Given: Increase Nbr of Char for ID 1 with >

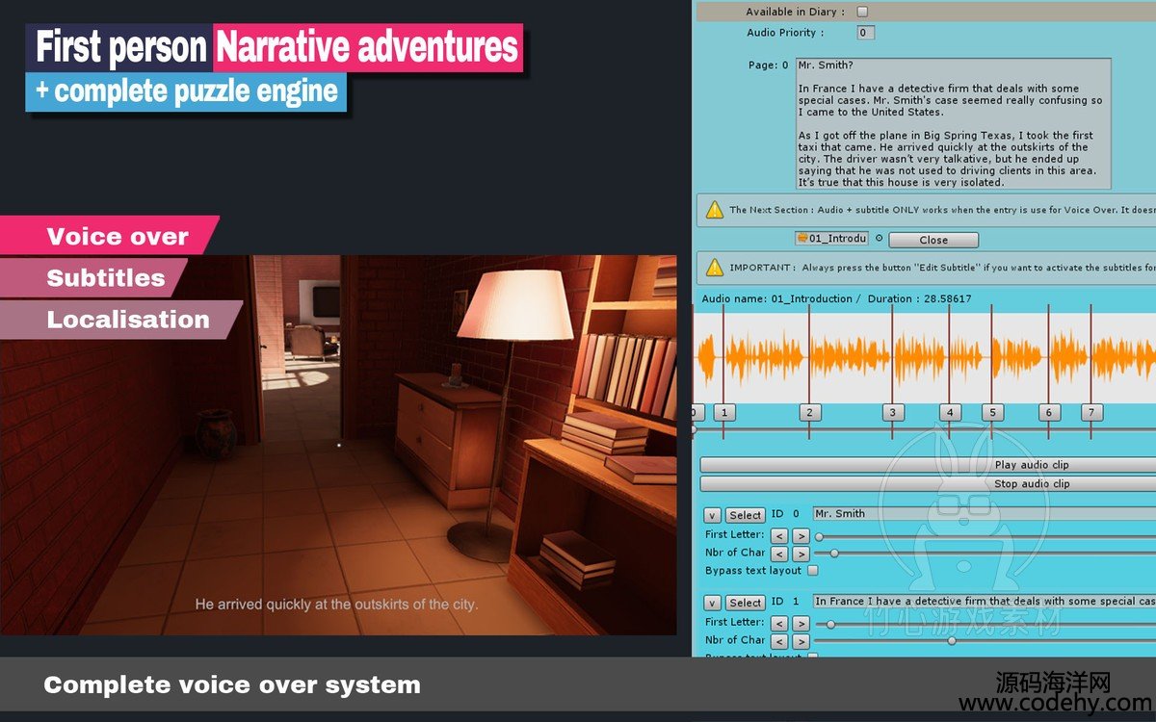Looking at the screenshot, I should coord(801,641).
